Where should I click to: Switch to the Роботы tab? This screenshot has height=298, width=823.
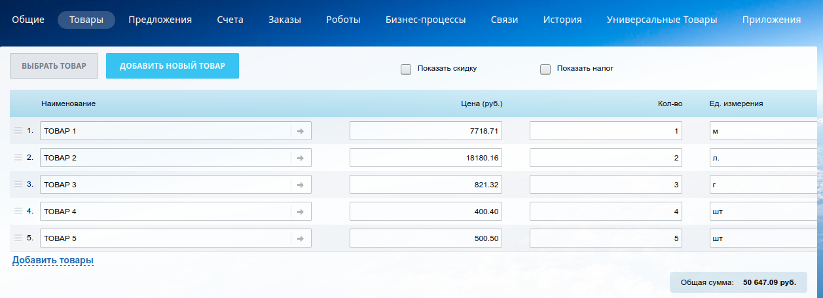pyautogui.click(x=344, y=20)
